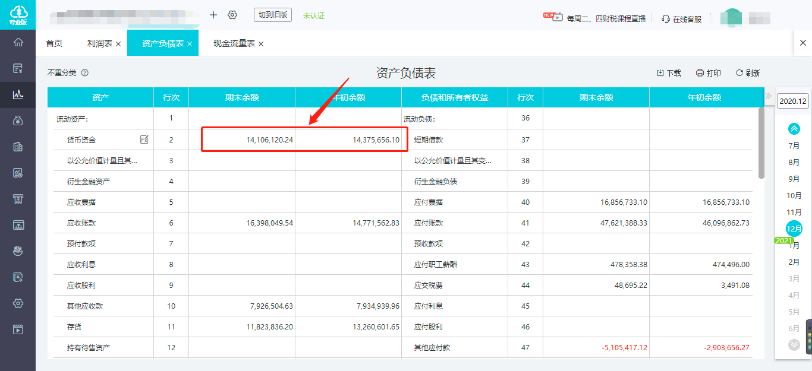Click the 不重分类 label
812x371 pixels.
(x=62, y=72)
